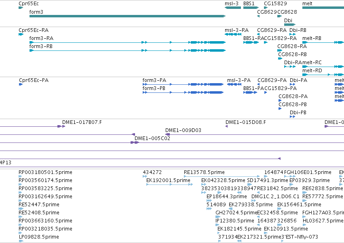Click the CG8628-RA transcript label

[x=292, y=46]
